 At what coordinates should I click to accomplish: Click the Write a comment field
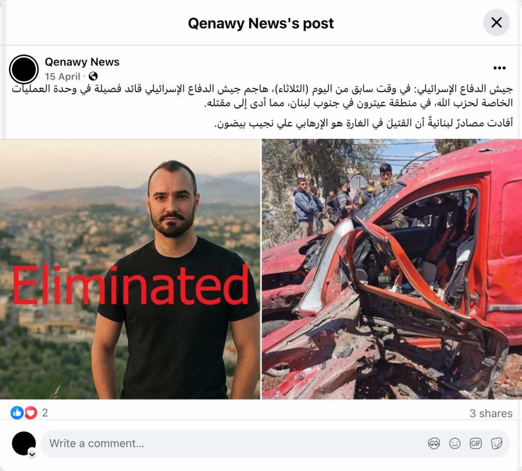(x=233, y=443)
